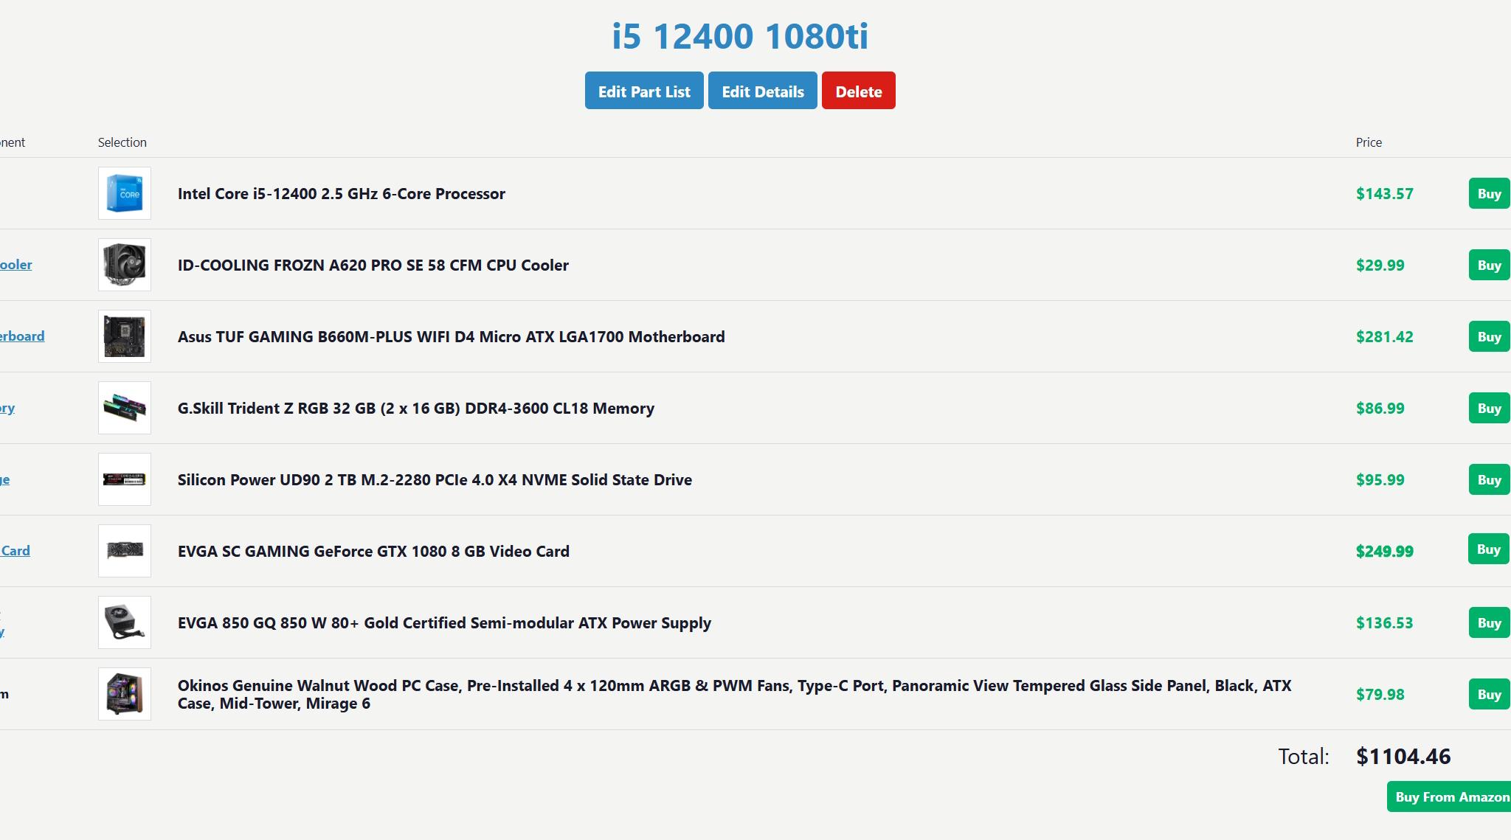The image size is (1511, 840).
Task: Open the Asus TUF motherboard thumbnail
Action: [x=125, y=336]
